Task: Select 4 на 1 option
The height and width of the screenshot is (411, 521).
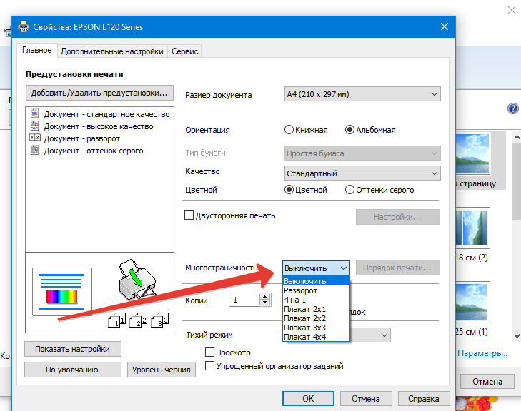Action: 316,300
